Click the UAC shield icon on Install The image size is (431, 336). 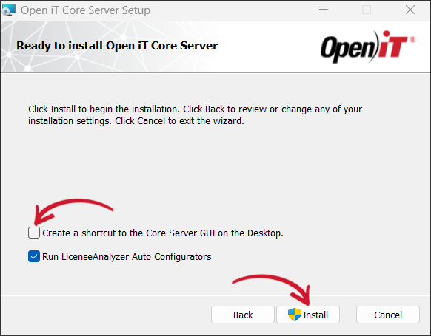(x=295, y=315)
